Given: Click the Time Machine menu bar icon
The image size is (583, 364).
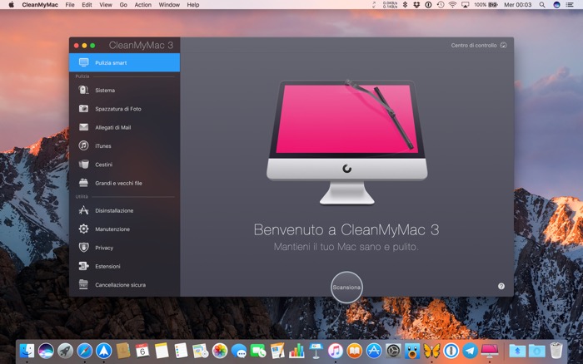Looking at the screenshot, I should pos(441,5).
